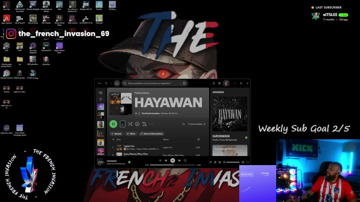Viewport: 360px width, 202px height.
Task: Select the Eeny, Meeny, Miny, Moe track
Action: click(x=136, y=154)
